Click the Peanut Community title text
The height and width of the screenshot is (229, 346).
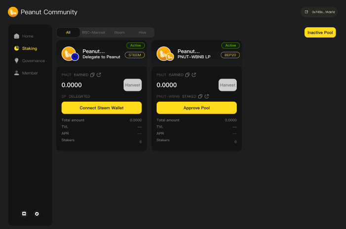click(x=49, y=12)
